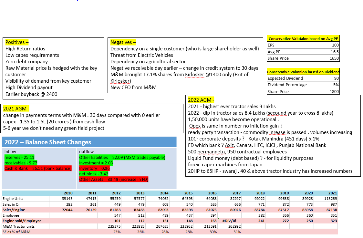
Task: Click 'Conservative Valutaion based on Dividend' header cell
Action: click(x=303, y=72)
